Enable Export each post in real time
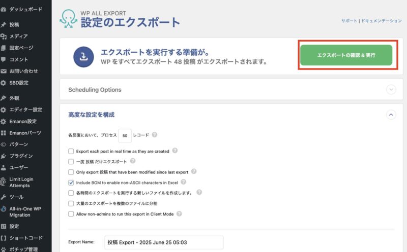Viewport: 407px width, 252px height. 71,151
